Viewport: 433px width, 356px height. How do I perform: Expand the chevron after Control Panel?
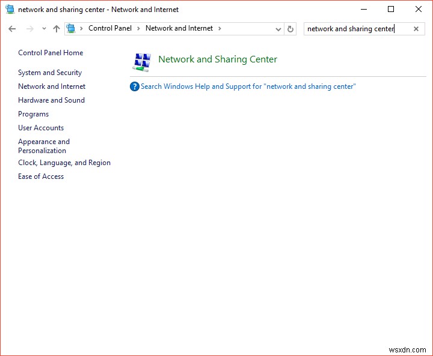[x=139, y=28]
